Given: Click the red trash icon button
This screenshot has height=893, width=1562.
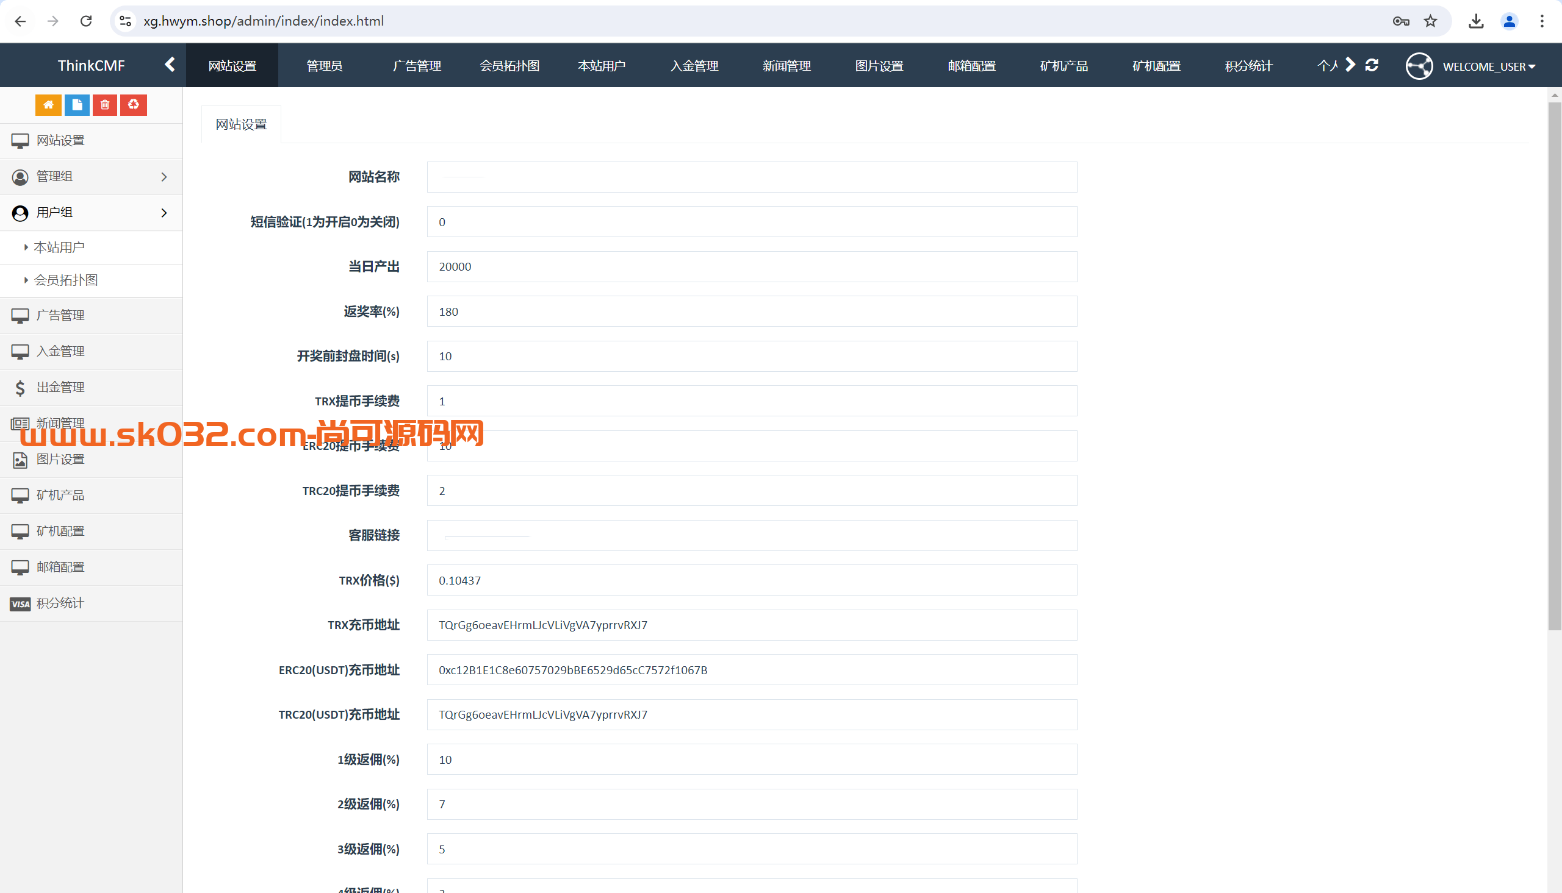Looking at the screenshot, I should tap(105, 105).
